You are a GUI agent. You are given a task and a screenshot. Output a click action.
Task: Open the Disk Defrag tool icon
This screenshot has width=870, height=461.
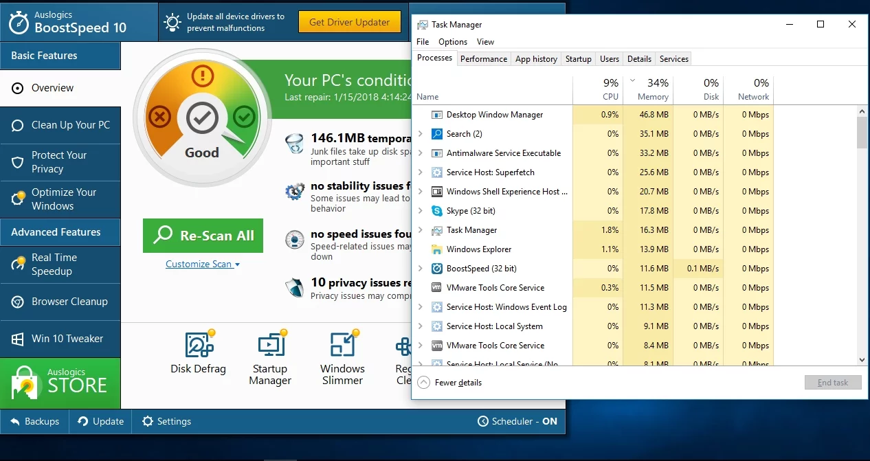pyautogui.click(x=198, y=344)
